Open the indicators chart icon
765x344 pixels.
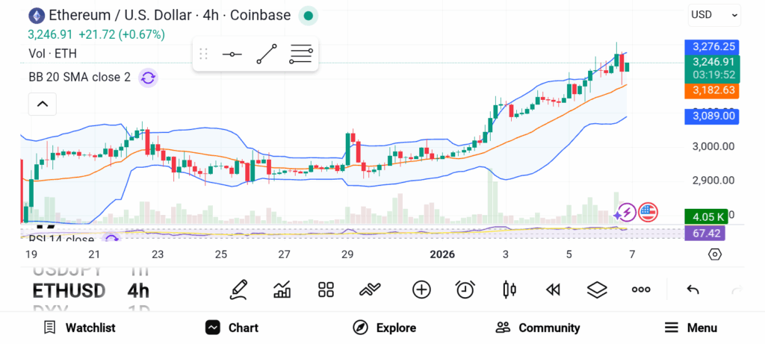coord(282,290)
